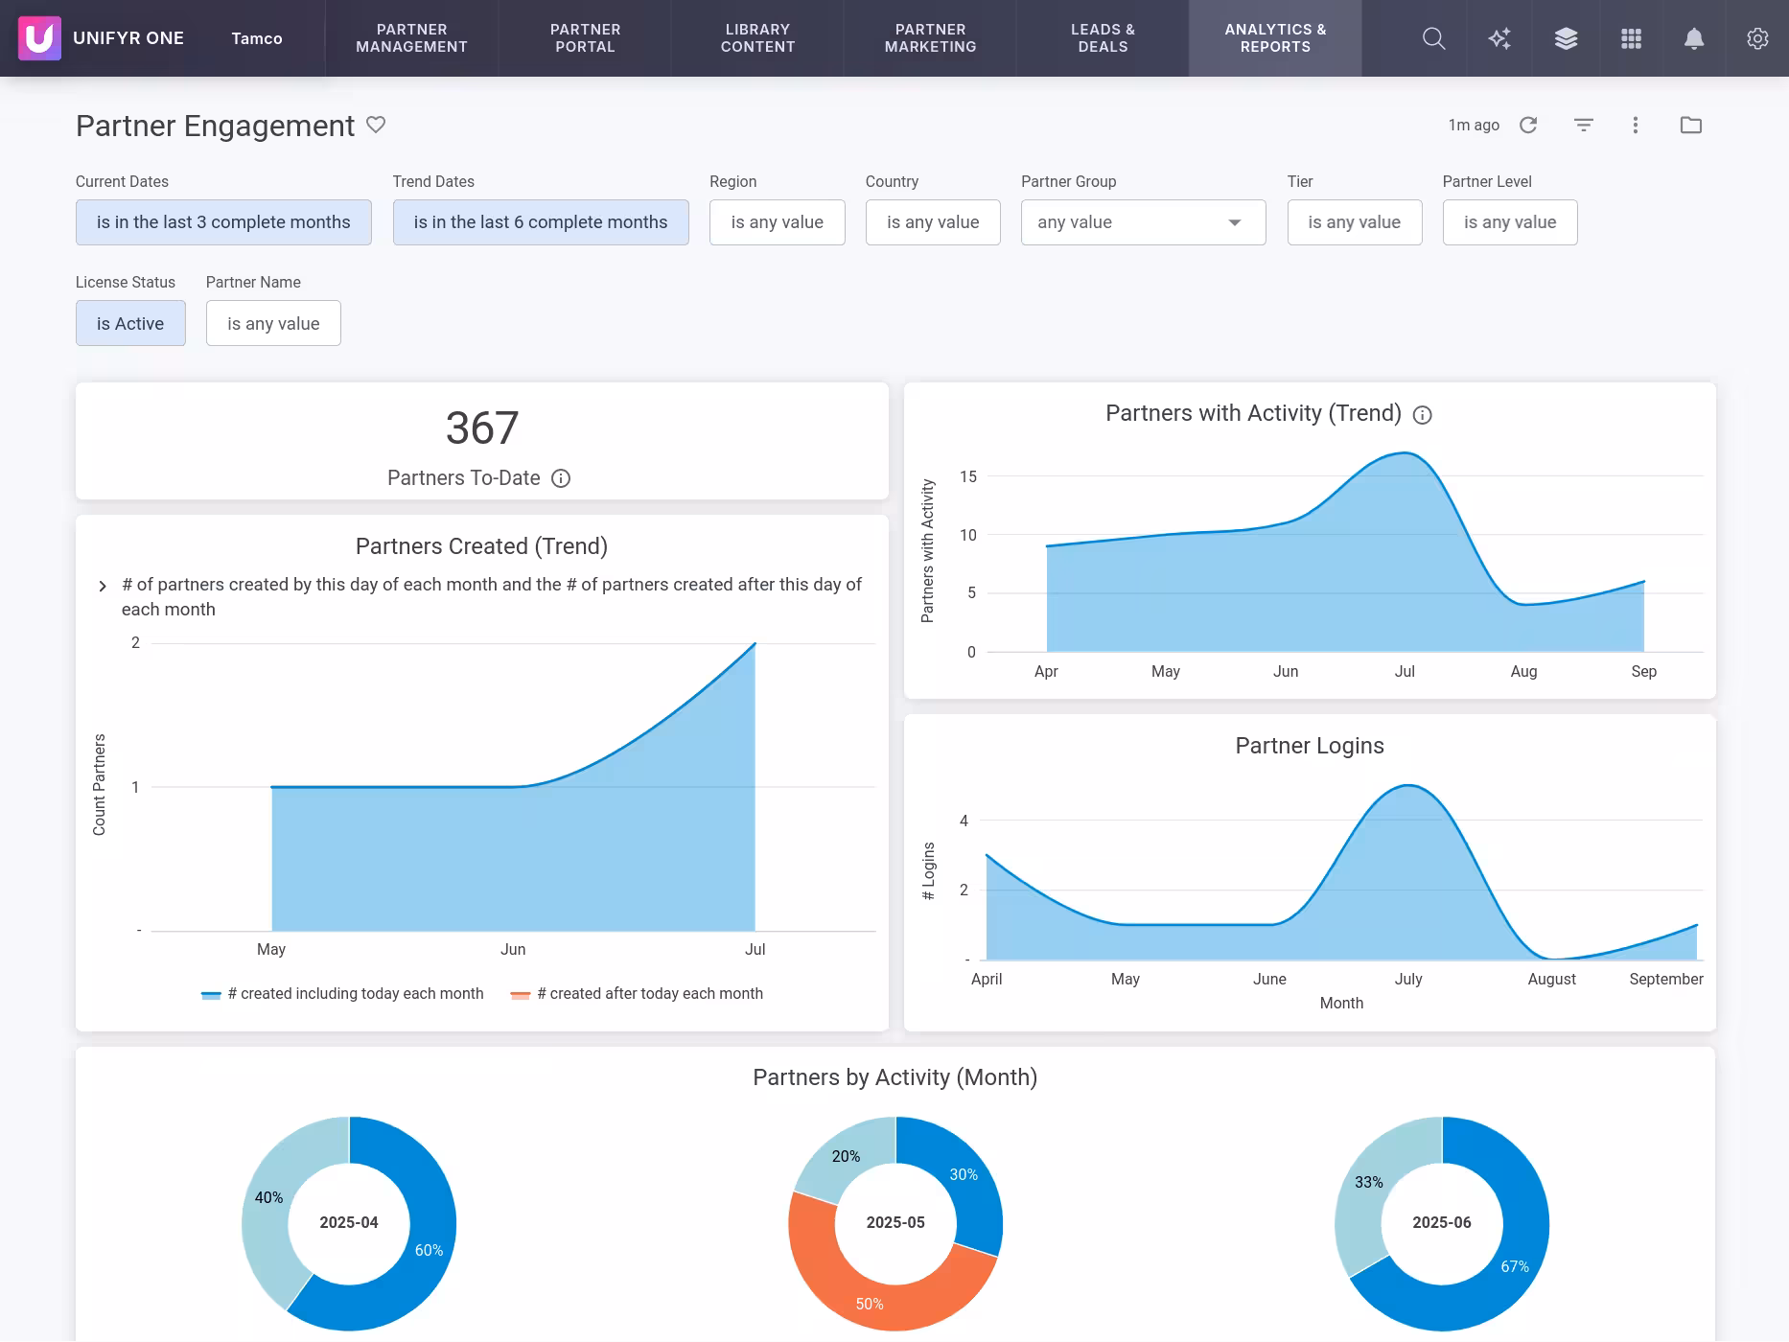Screen dimensions: 1789x1342
Task: Open the layers stack icon near notifications
Action: click(1565, 38)
